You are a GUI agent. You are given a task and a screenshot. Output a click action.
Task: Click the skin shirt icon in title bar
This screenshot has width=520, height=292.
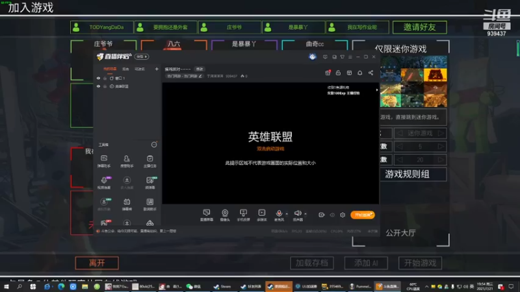click(x=343, y=57)
